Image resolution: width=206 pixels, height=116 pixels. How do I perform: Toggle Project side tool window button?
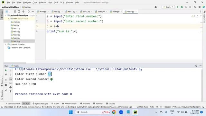click(x=2, y=15)
